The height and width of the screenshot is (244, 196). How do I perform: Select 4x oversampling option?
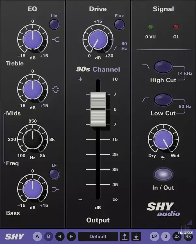click(188, 236)
